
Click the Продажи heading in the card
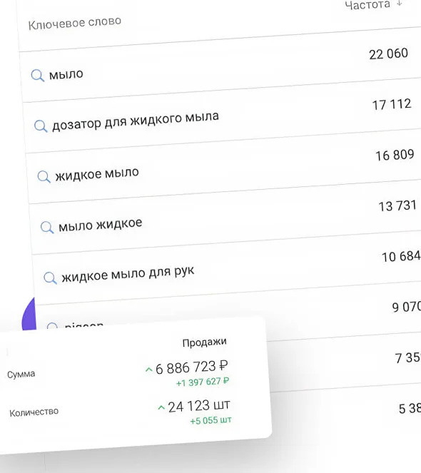pyautogui.click(x=204, y=342)
